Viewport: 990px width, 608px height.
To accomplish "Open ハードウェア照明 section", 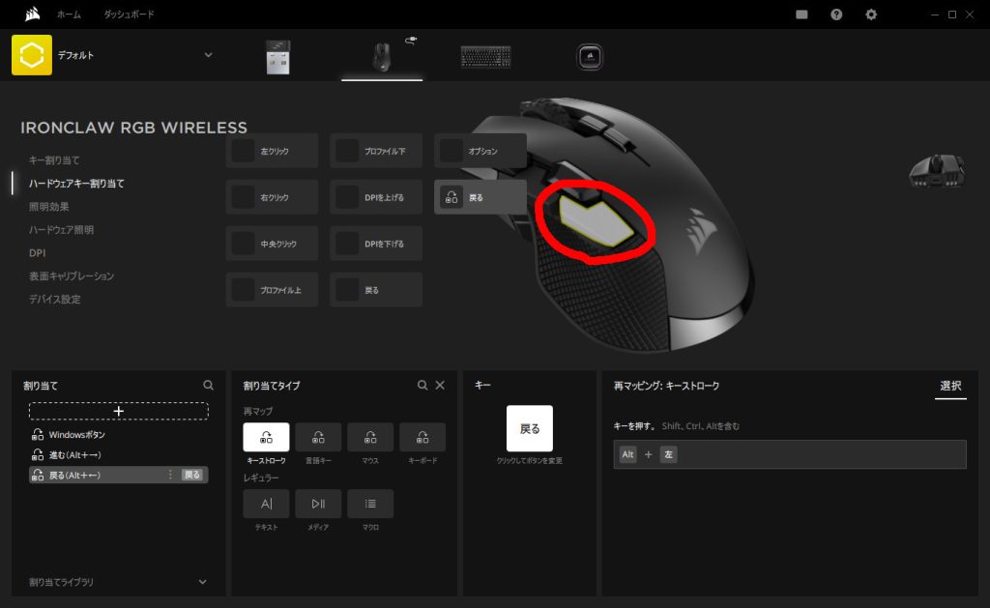I will point(61,230).
